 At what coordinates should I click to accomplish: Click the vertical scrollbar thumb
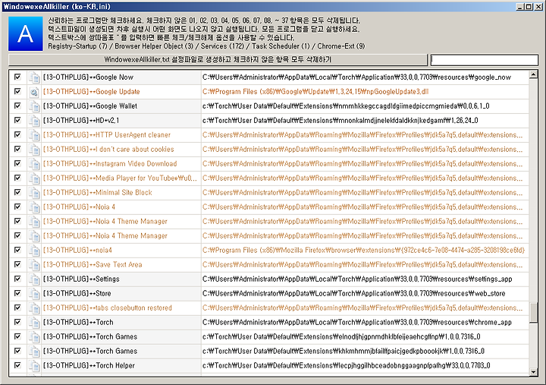click(533, 313)
